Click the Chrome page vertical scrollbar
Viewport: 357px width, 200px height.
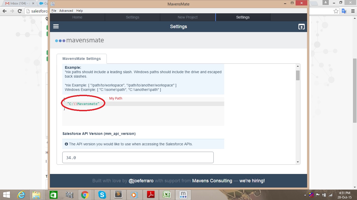point(355,91)
